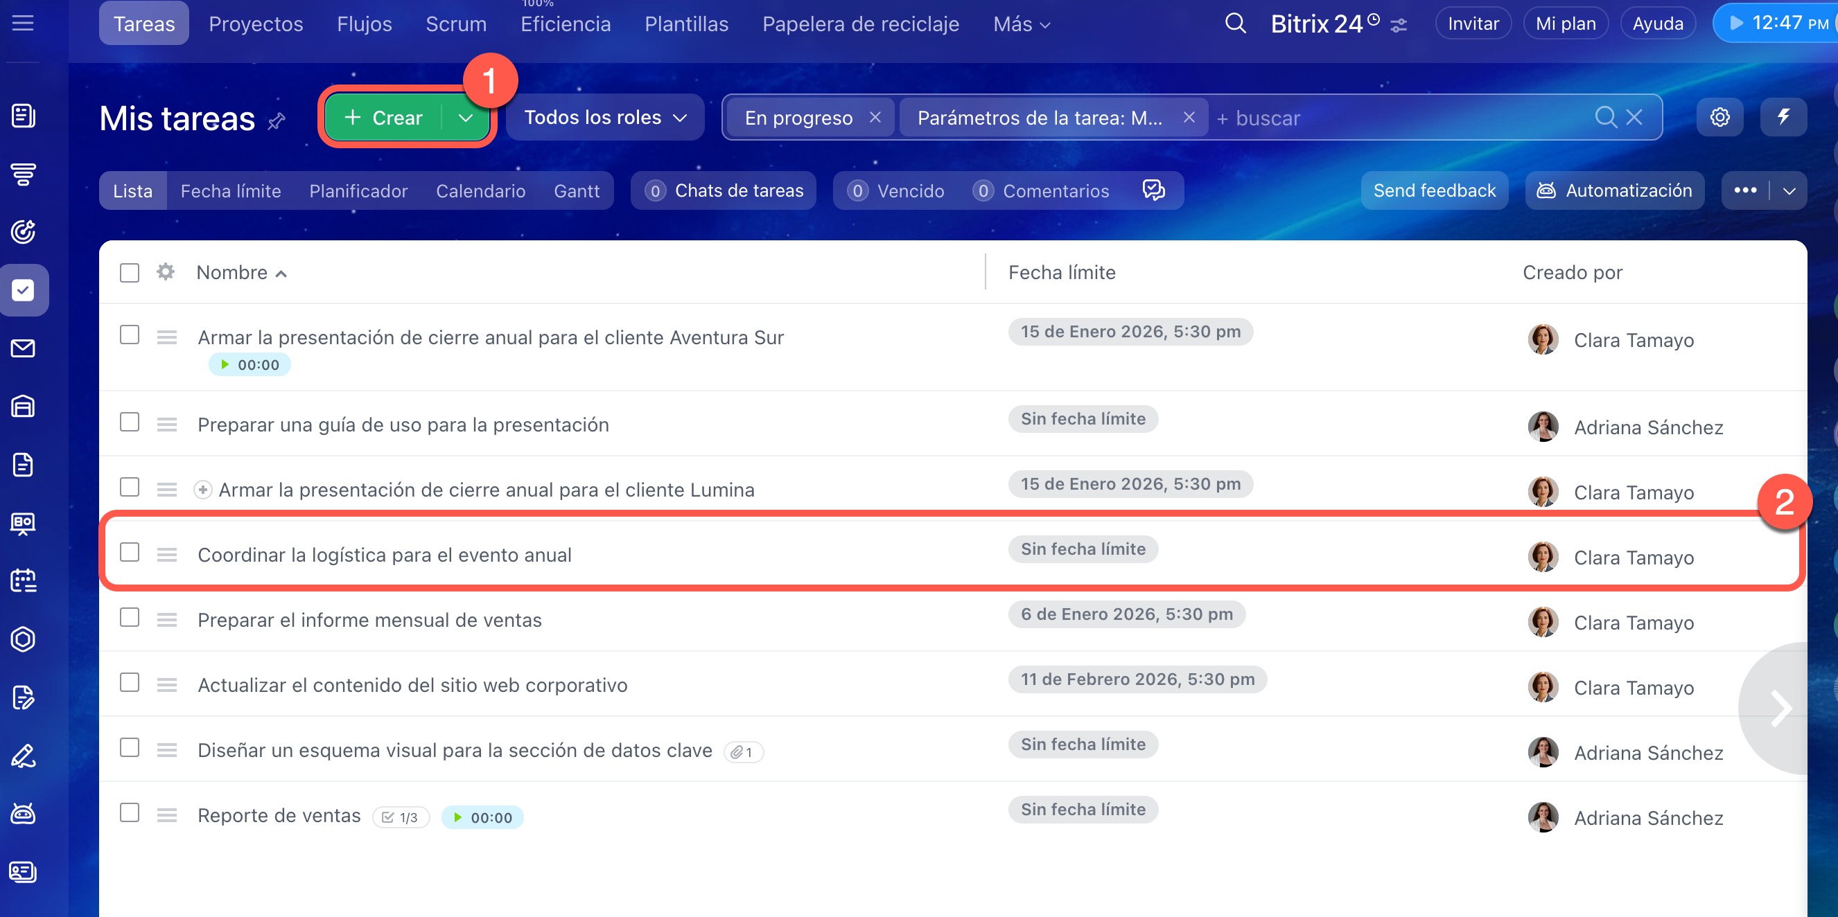Click the search magnifier icon in top bar
Image resolution: width=1838 pixels, height=917 pixels.
point(1235,24)
